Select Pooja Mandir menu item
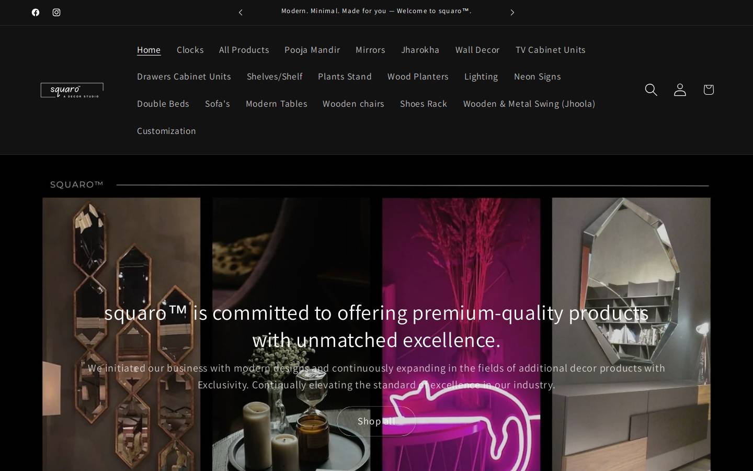Image resolution: width=753 pixels, height=471 pixels. 312,50
